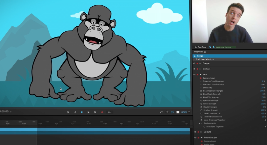Click the white background color swatch
The width and height of the screenshot is (267, 145).
click(x=178, y=112)
